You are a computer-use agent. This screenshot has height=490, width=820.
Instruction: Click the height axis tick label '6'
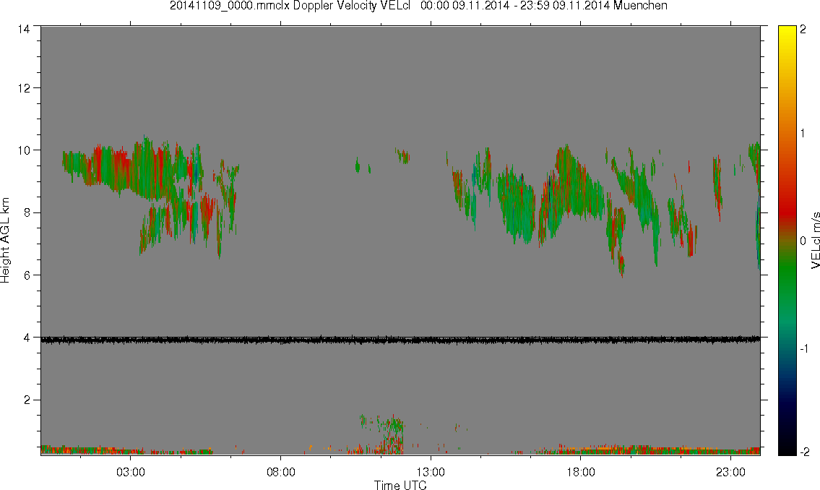[27, 275]
